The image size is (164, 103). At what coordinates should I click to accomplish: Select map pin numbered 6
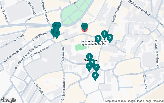click(x=96, y=67)
